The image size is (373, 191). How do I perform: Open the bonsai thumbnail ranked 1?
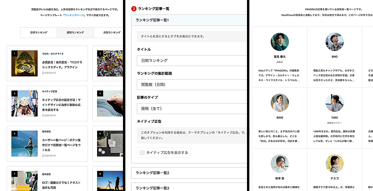click(25, 63)
